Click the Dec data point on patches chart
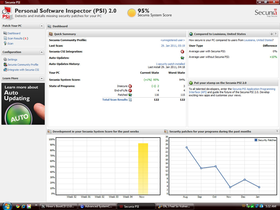 [x=245, y=180]
